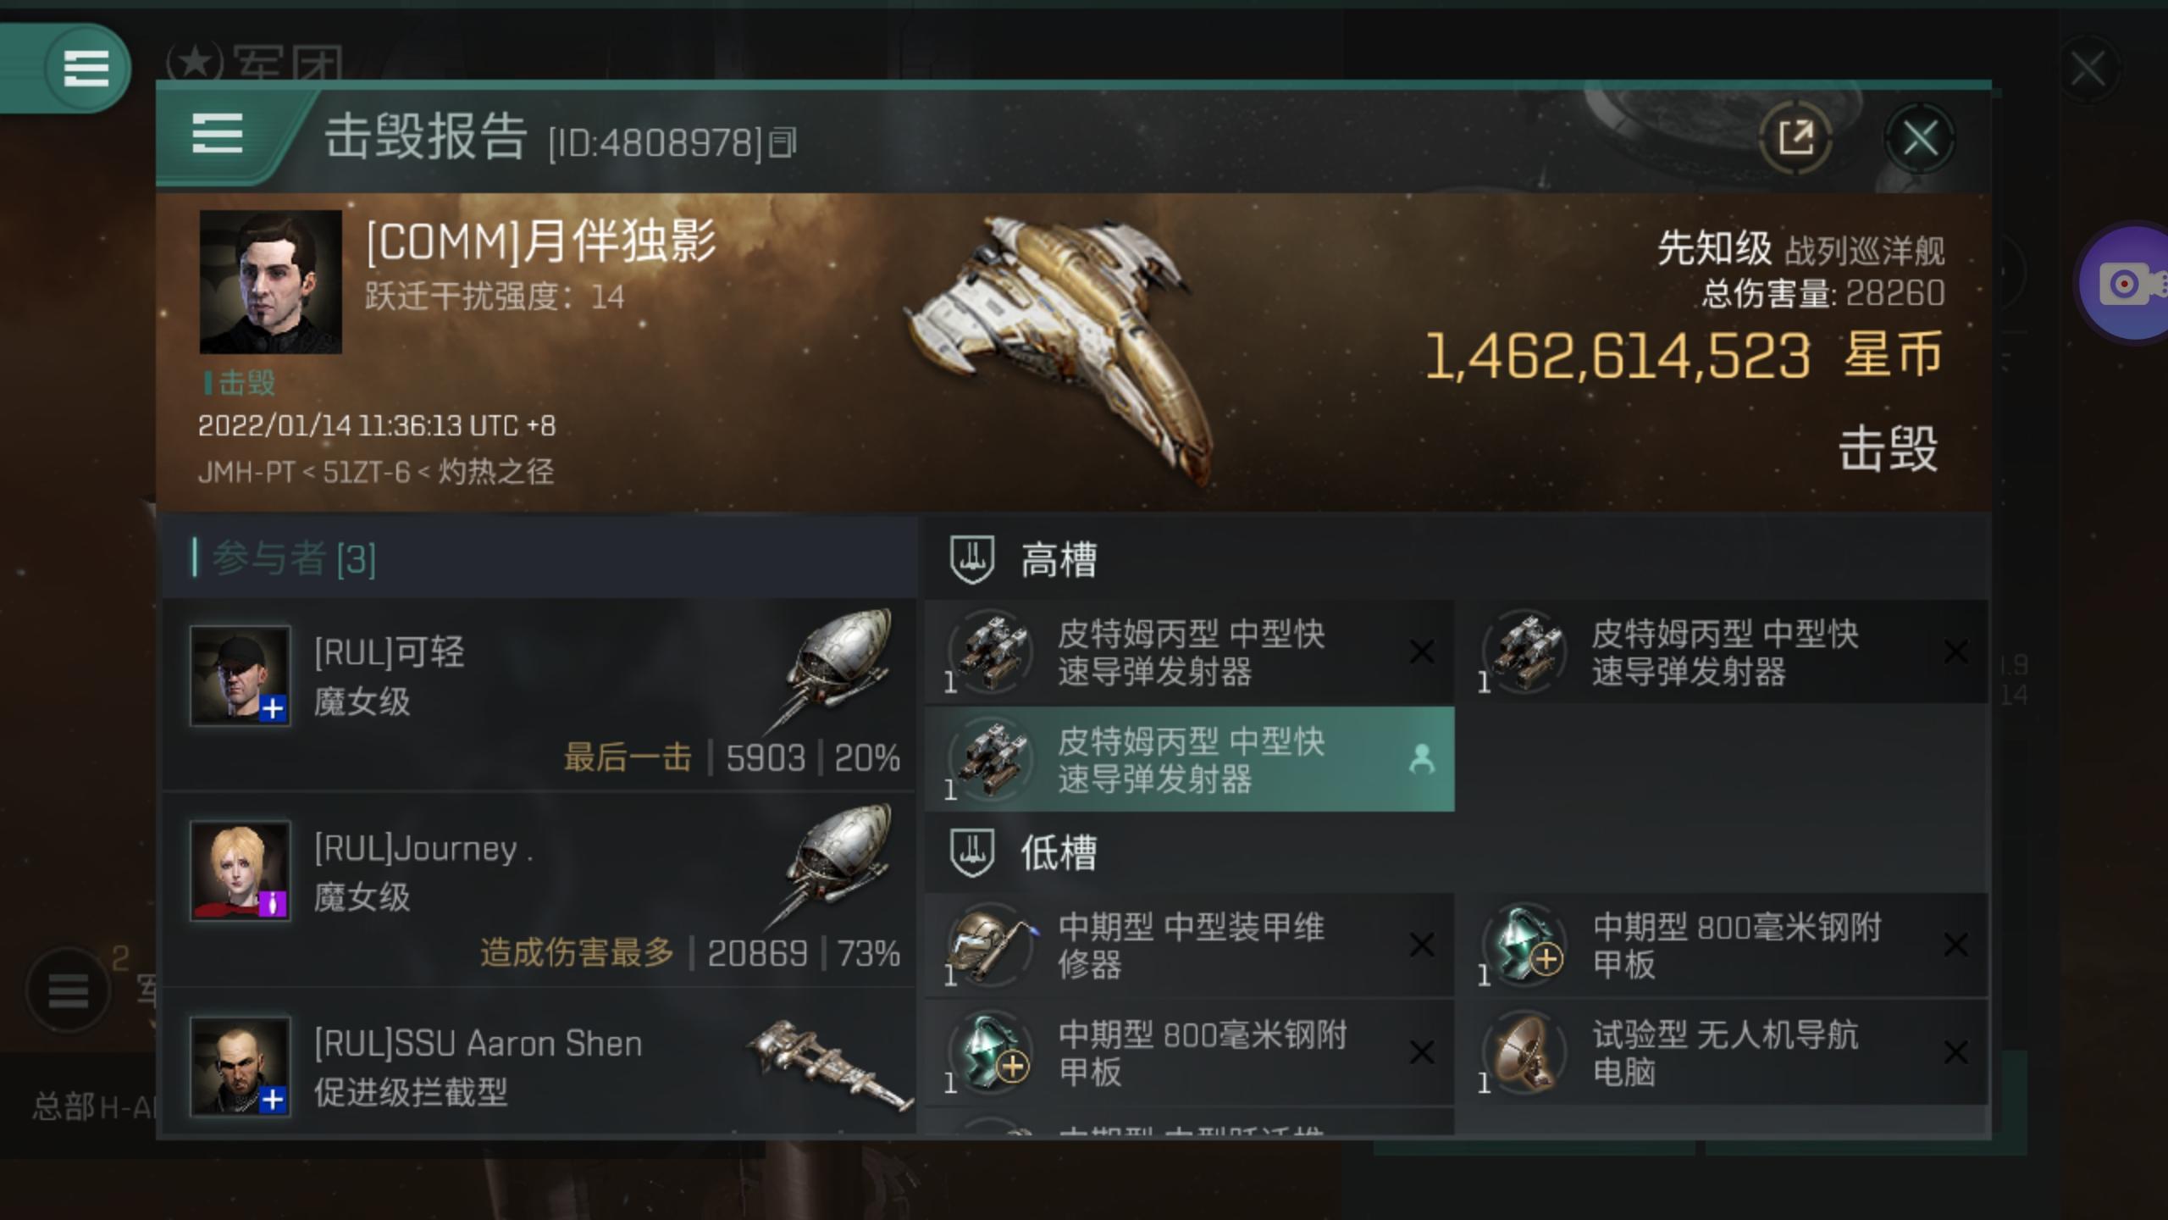Copy the kill report ID with copy icon
This screenshot has width=2168, height=1220.
click(783, 143)
